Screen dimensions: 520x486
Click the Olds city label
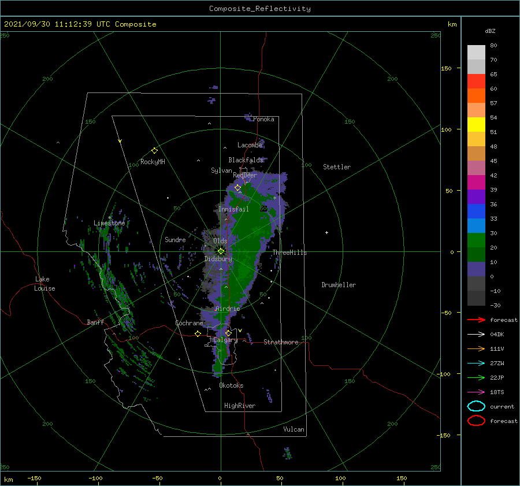pos(220,241)
